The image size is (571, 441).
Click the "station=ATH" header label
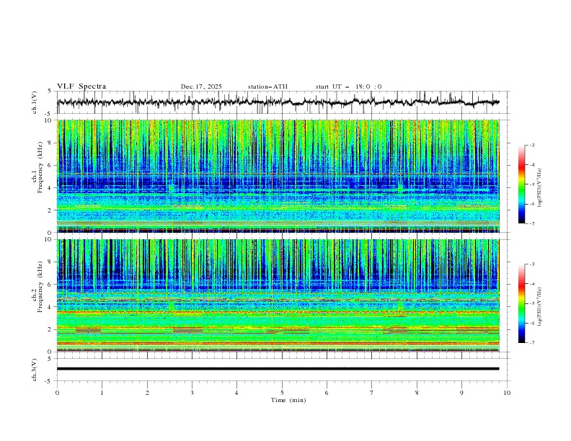pyautogui.click(x=267, y=86)
